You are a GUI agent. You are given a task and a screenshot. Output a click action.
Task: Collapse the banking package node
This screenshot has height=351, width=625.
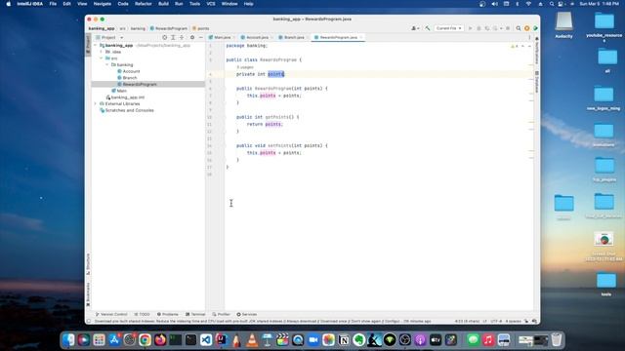click(x=106, y=64)
